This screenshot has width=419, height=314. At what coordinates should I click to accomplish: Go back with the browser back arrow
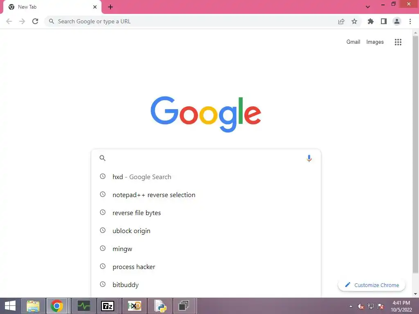click(9, 21)
